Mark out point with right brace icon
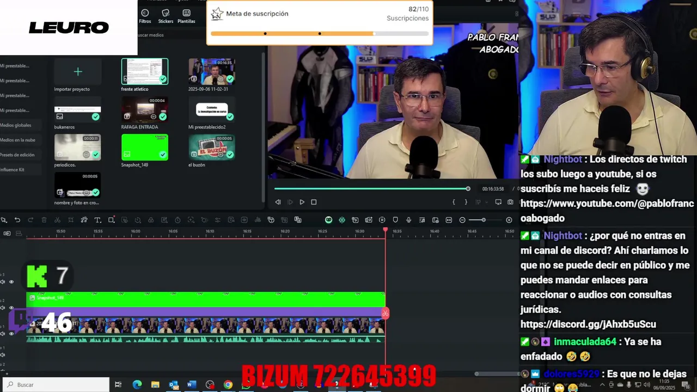This screenshot has height=392, width=697. click(x=466, y=202)
